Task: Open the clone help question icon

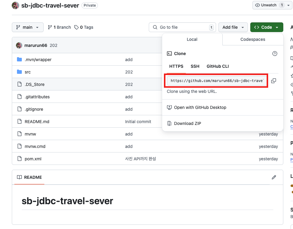Action: coord(275,54)
